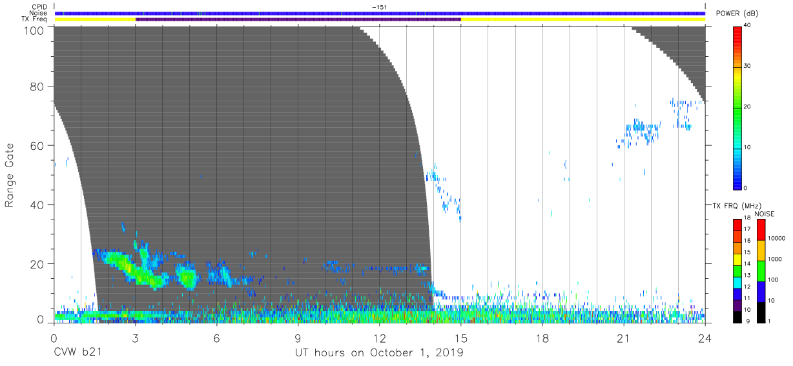Click the 1000 label in the NOISE legend
Screen dimensions: 793x366
click(x=775, y=259)
